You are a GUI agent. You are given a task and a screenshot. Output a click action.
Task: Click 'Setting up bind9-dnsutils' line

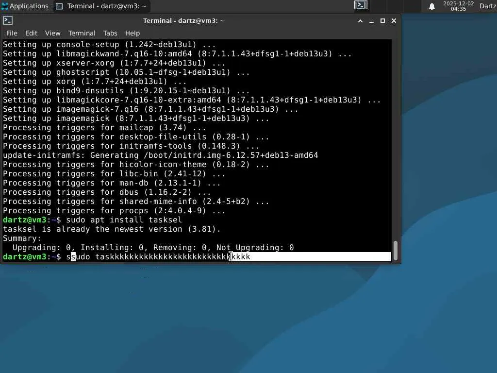coord(126,90)
